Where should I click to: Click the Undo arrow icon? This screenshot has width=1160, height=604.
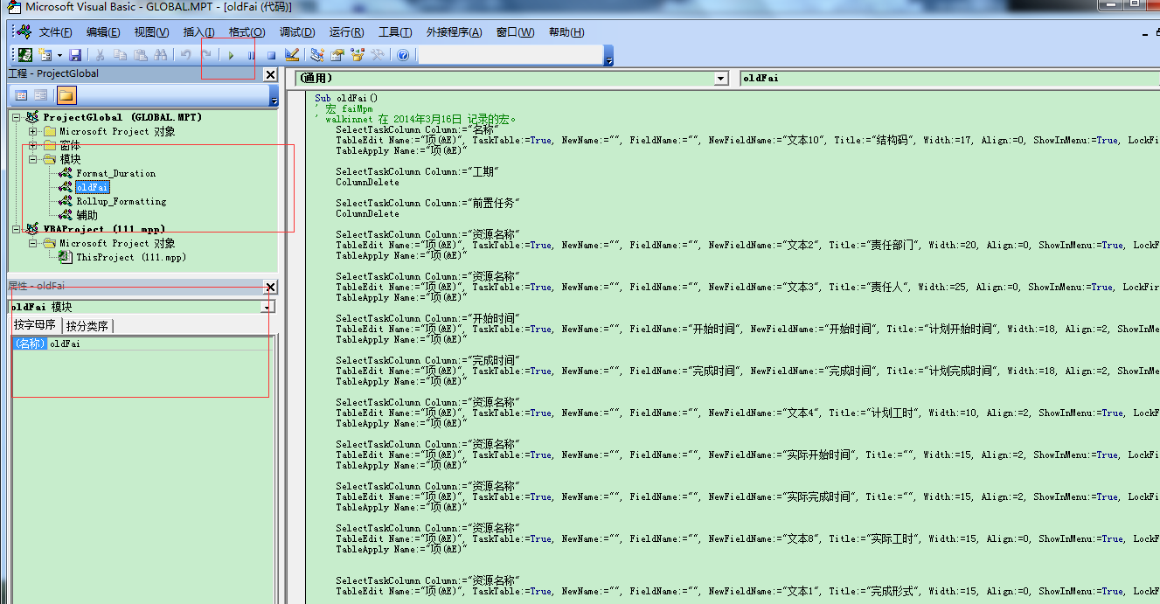(186, 55)
